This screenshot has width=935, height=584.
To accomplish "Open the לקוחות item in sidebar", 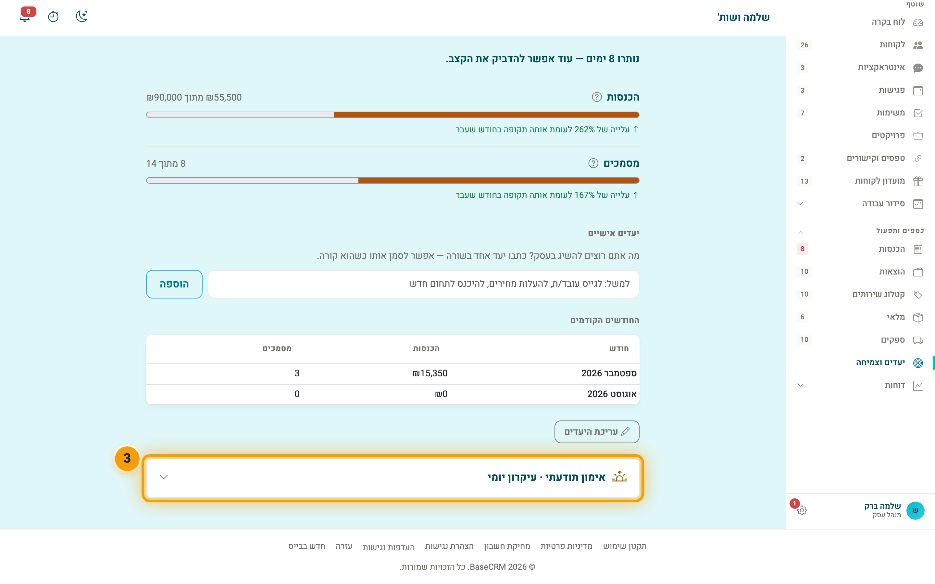I will point(860,45).
